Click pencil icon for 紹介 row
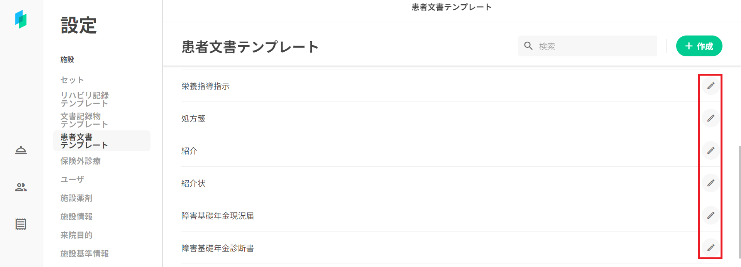741x267 pixels. [x=711, y=150]
